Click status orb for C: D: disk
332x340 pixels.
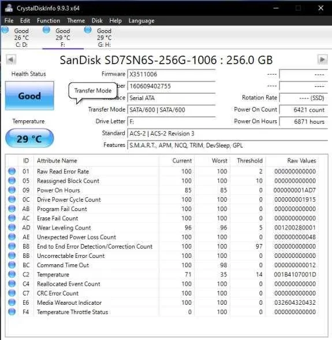coord(5,30)
